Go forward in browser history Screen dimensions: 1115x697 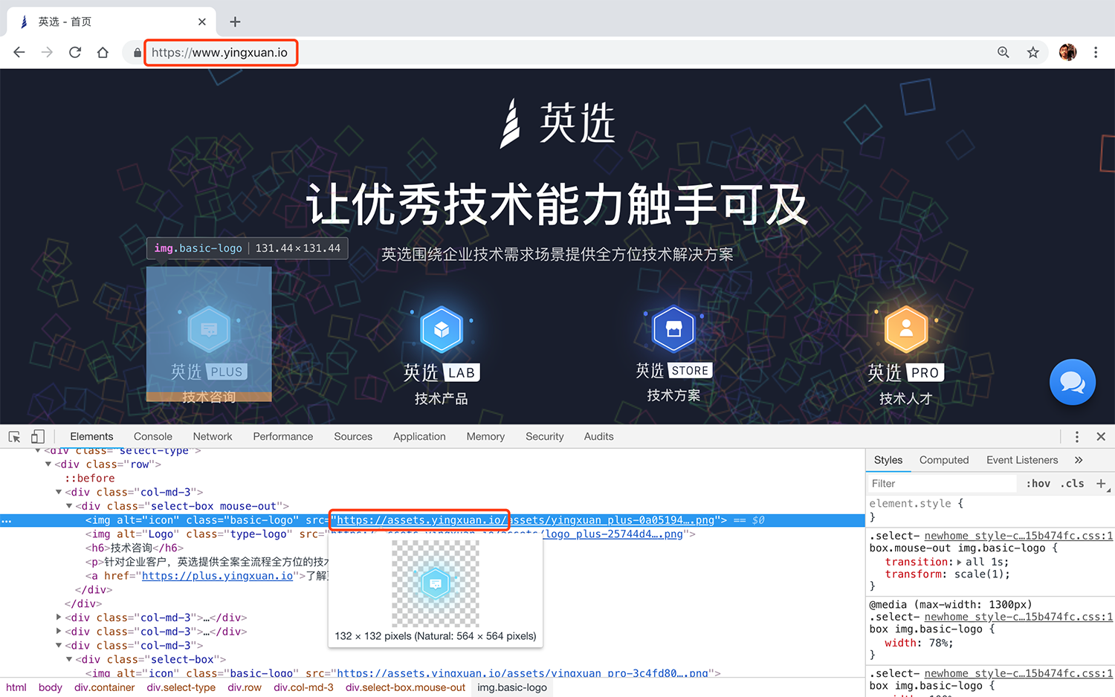[47, 52]
